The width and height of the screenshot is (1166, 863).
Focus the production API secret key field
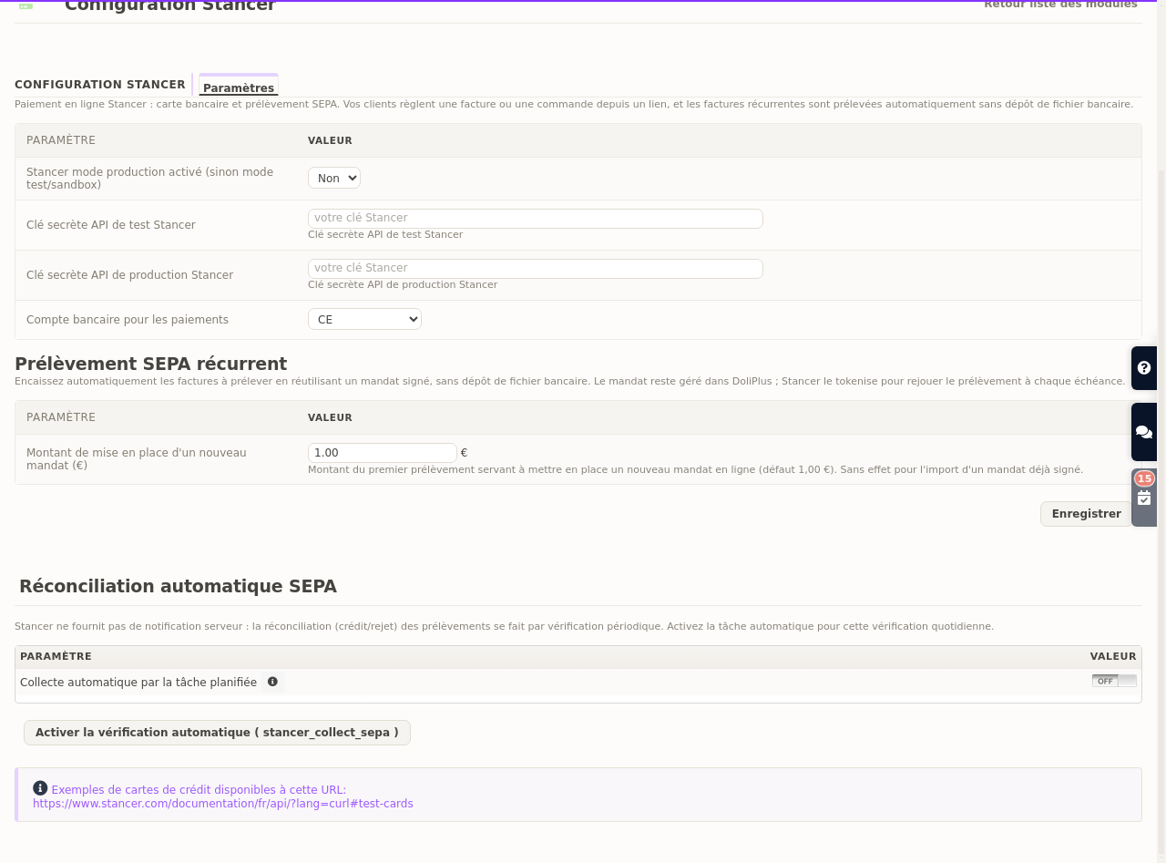(x=536, y=269)
